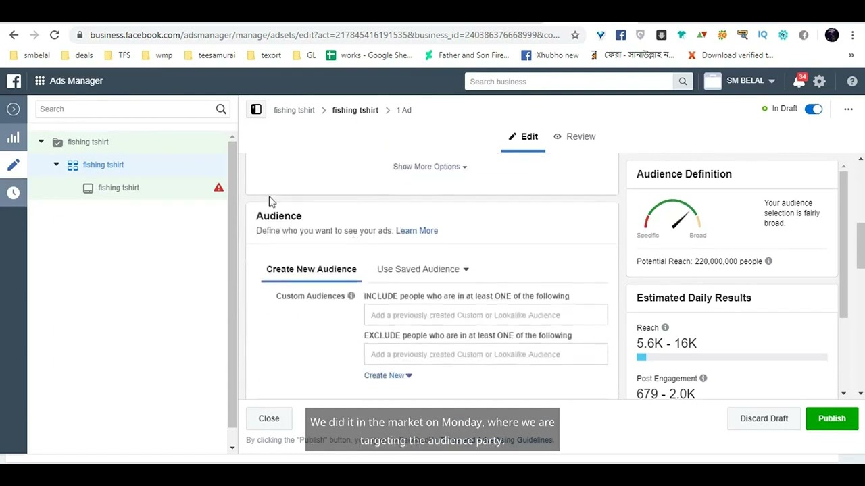Open teesamurai bookmark folder
This screenshot has height=486, width=865.
point(209,55)
